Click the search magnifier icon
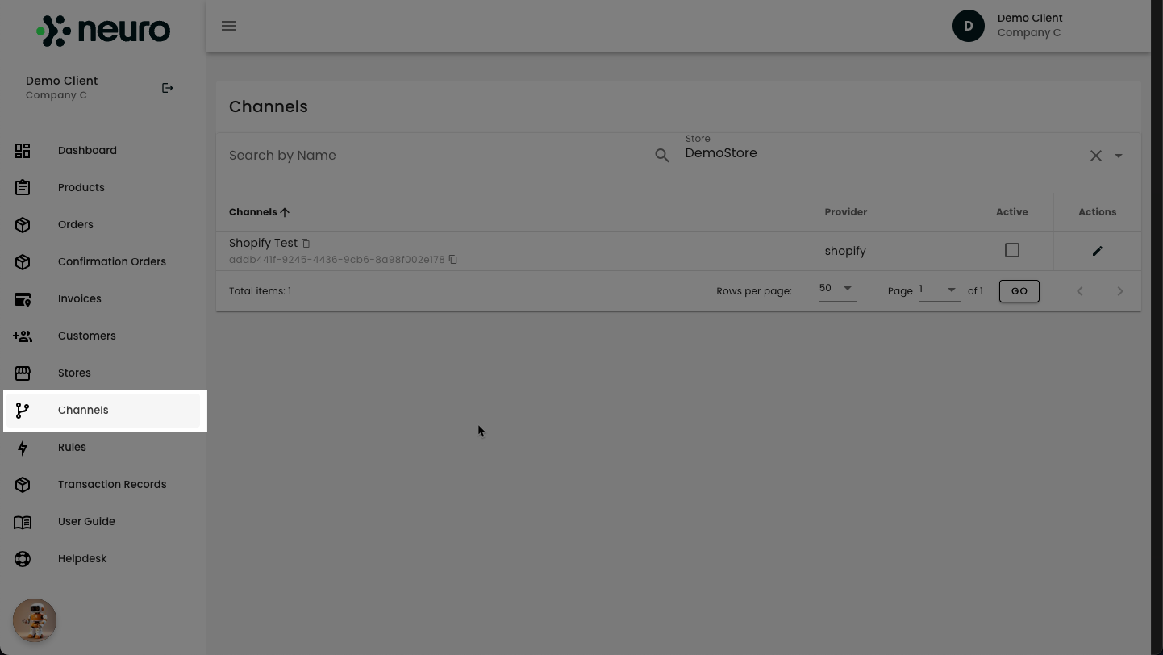Viewport: 1163px width, 655px height. pos(662,156)
